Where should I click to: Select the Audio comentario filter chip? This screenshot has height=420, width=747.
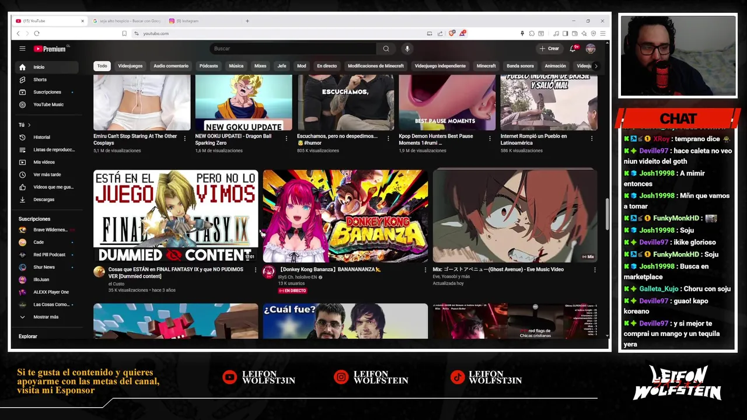coord(171,66)
